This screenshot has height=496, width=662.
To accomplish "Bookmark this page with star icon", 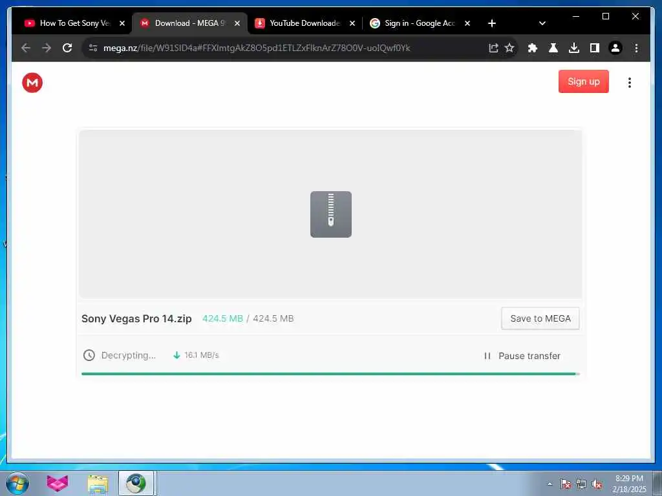I will (x=509, y=48).
